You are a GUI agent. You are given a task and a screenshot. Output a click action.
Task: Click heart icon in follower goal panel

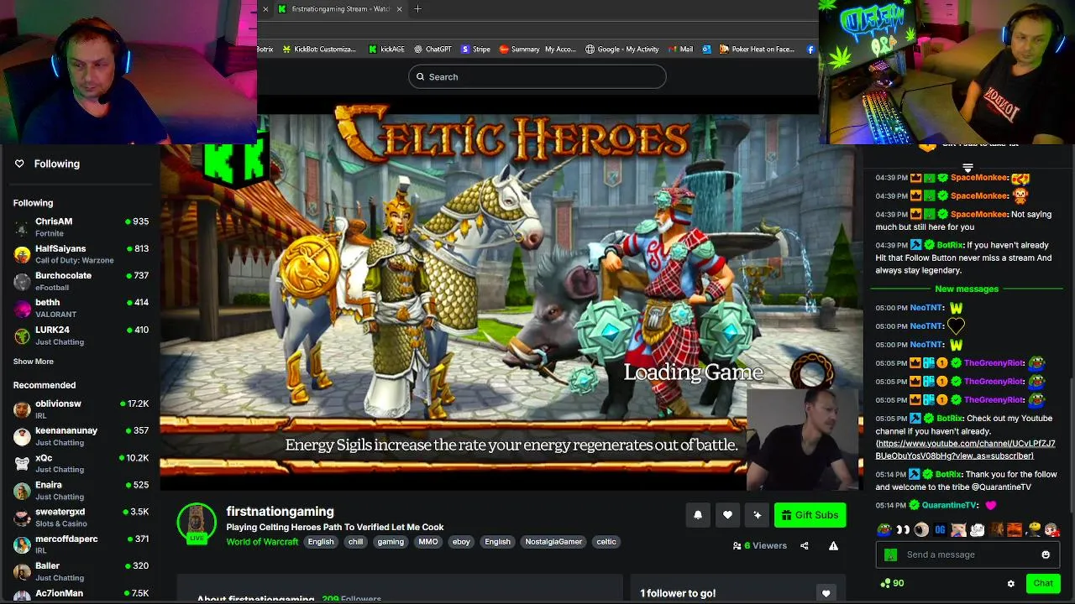tap(826, 593)
